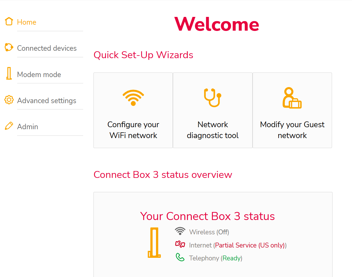Click the Telephony phone icon
This screenshot has height=277, width=352.
pyautogui.click(x=180, y=257)
